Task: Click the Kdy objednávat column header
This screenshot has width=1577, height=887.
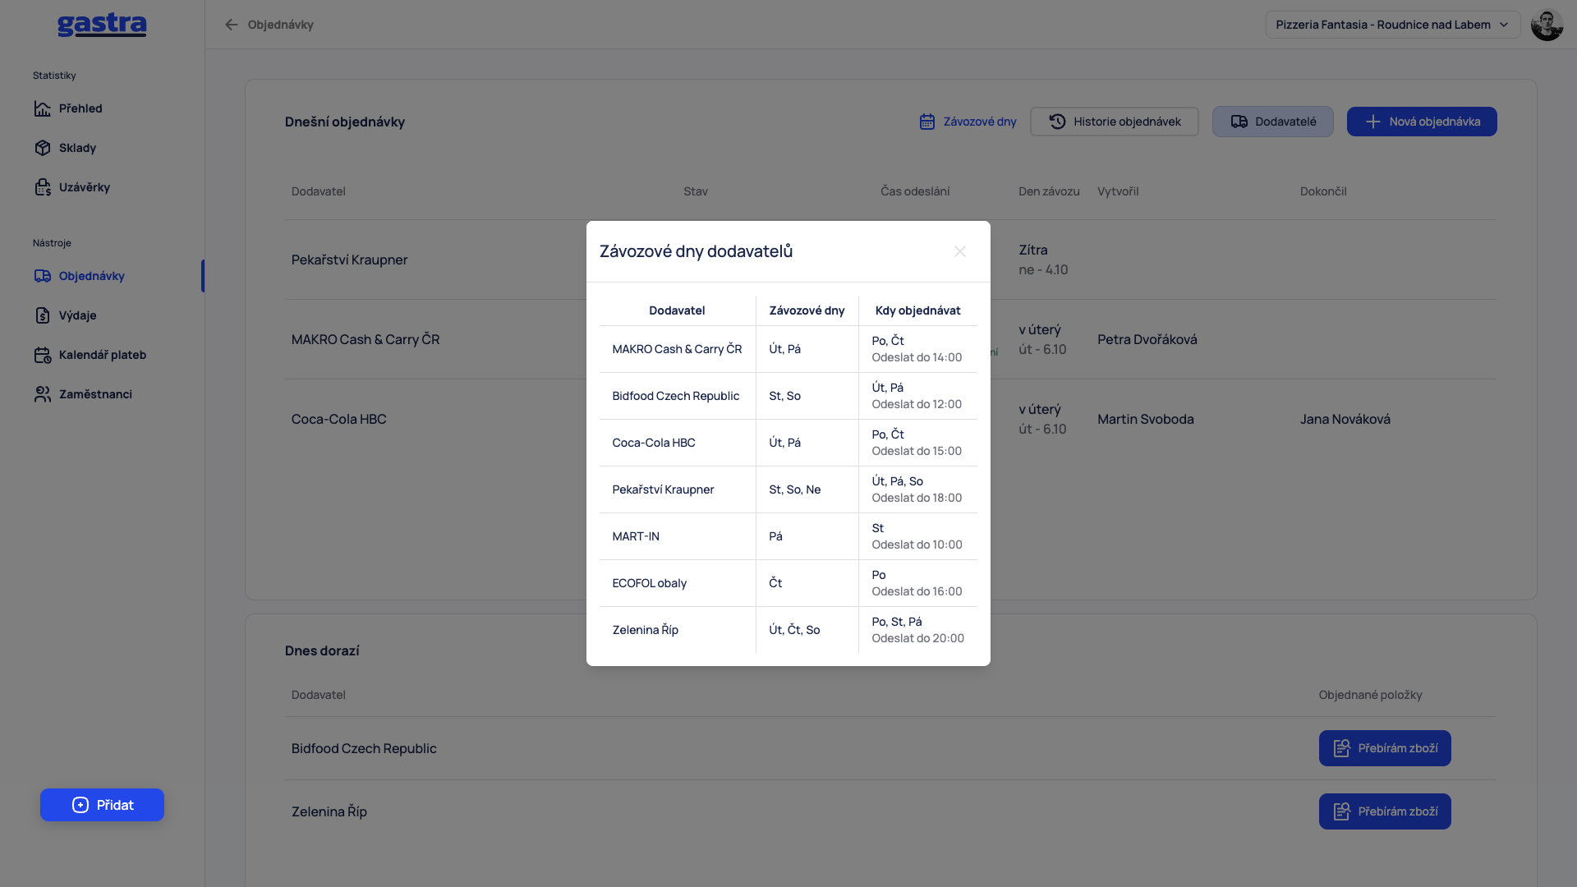Action: (x=917, y=310)
